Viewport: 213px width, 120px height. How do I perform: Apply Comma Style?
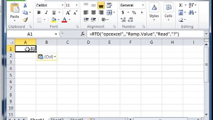pyautogui.click(x=142, y=13)
